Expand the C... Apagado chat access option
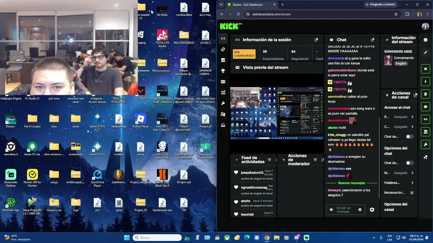Image resolution: width=433 pixels, height=243 pixels. coord(399,127)
